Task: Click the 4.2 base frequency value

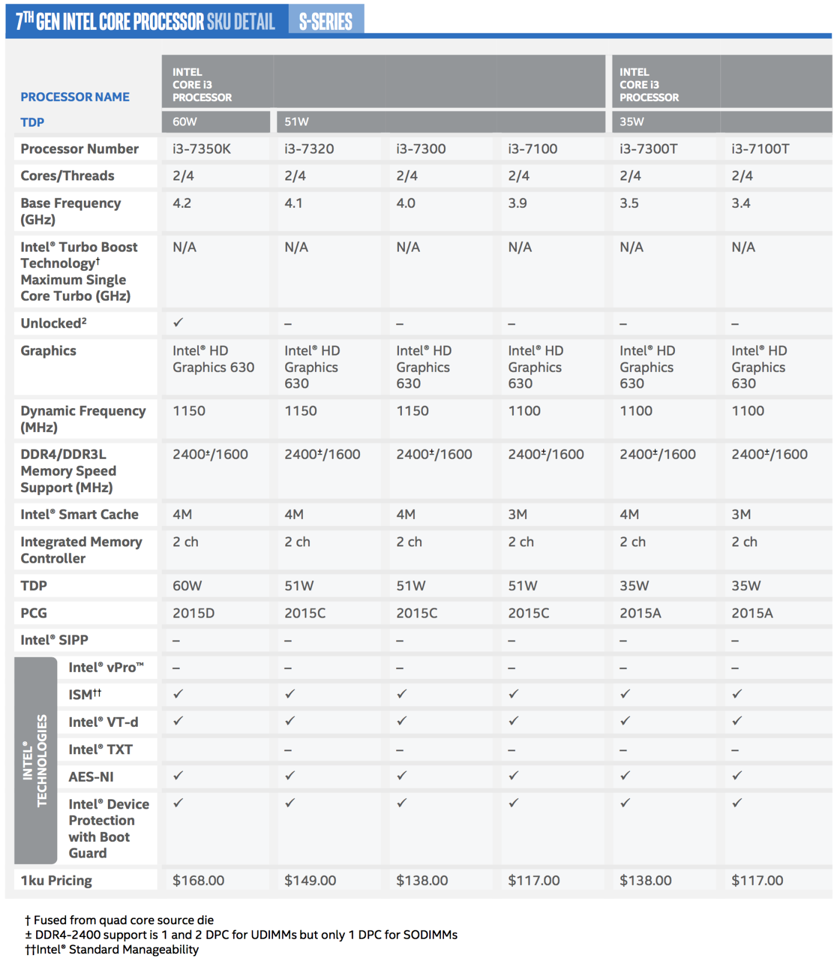Action: coord(182,203)
